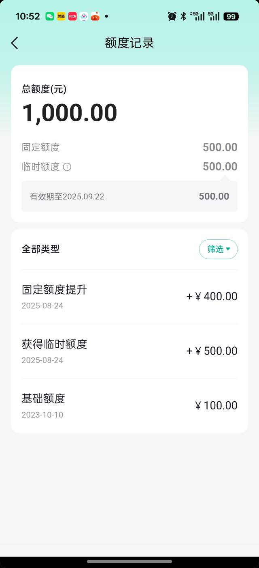Tap the 临时额度 row
Image resolution: width=259 pixels, height=568 pixels.
coord(129,167)
